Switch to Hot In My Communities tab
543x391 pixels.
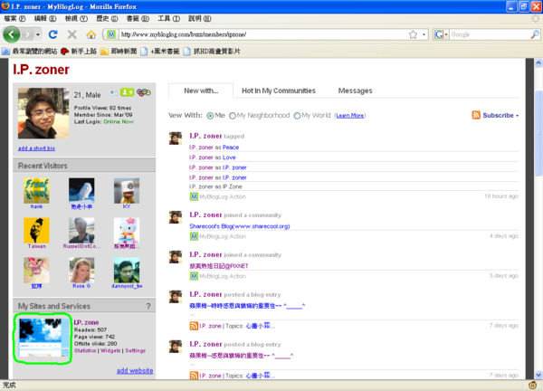coord(279,91)
